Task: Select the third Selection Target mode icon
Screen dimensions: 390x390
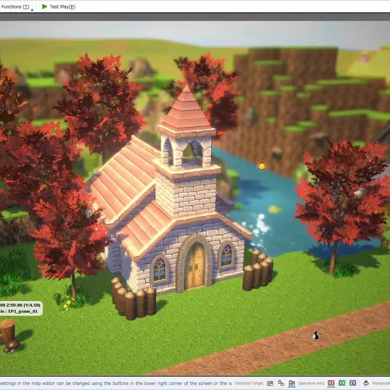Action: click(x=291, y=383)
